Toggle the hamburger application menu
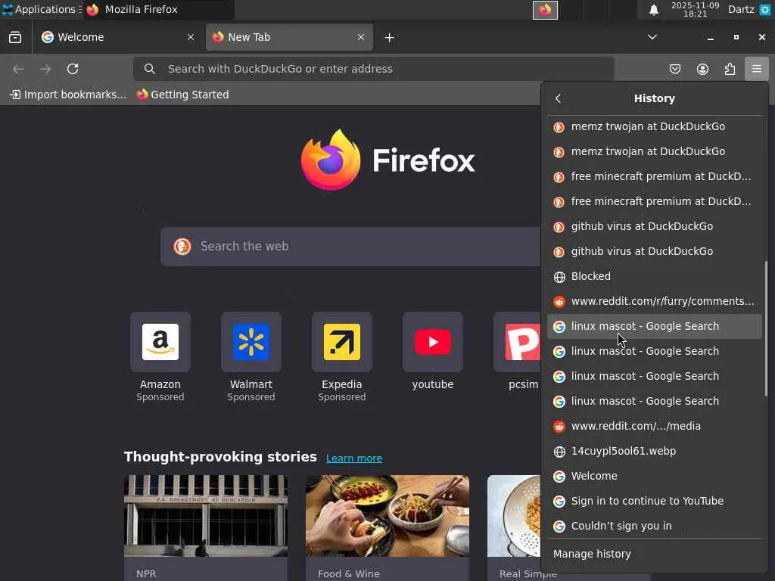775x581 pixels. coord(757,69)
